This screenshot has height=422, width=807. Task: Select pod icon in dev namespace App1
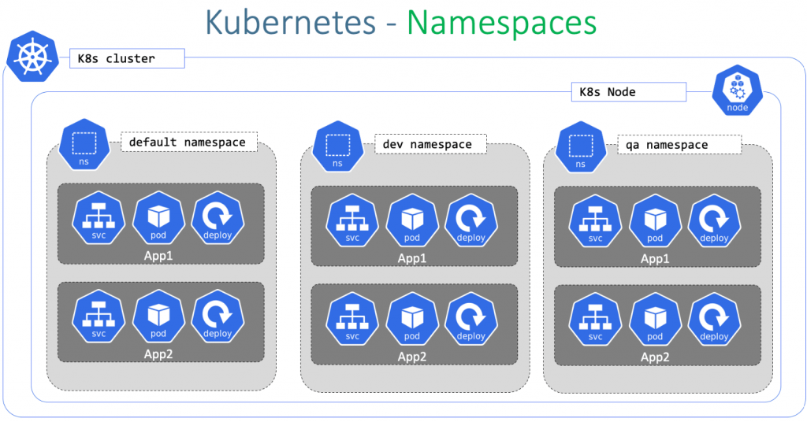[412, 220]
